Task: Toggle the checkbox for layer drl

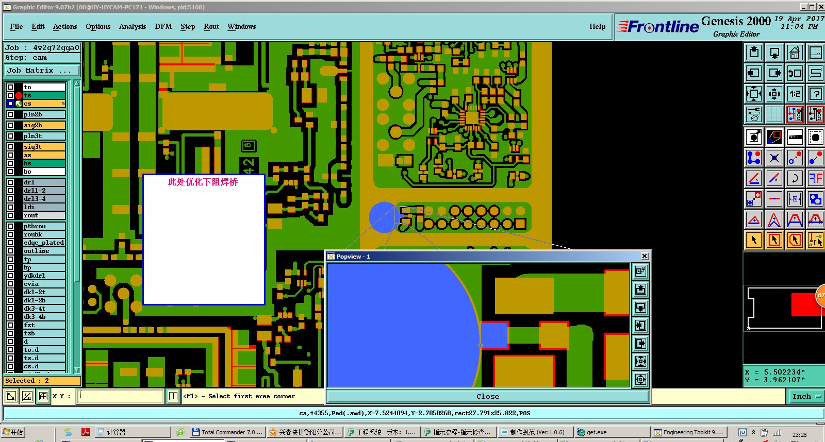Action: (10, 182)
